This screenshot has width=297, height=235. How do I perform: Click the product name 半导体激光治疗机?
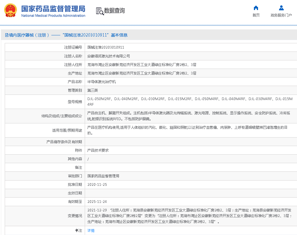tap(102, 82)
